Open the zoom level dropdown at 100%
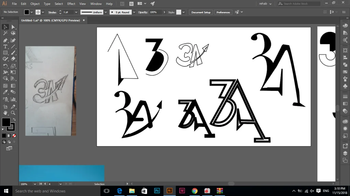Image resolution: width=350 pixels, height=196 pixels. click(x=35, y=184)
